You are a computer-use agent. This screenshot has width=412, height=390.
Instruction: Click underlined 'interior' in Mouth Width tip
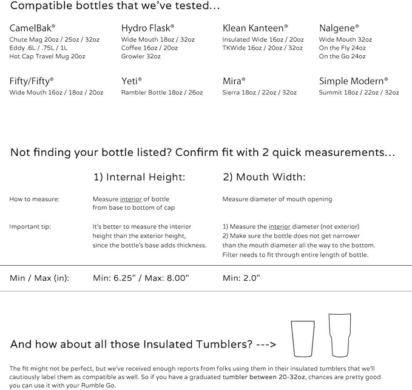(x=279, y=227)
